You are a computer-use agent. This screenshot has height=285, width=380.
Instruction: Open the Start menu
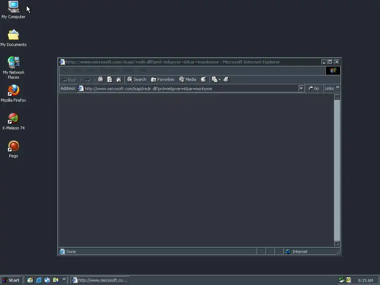click(11, 281)
